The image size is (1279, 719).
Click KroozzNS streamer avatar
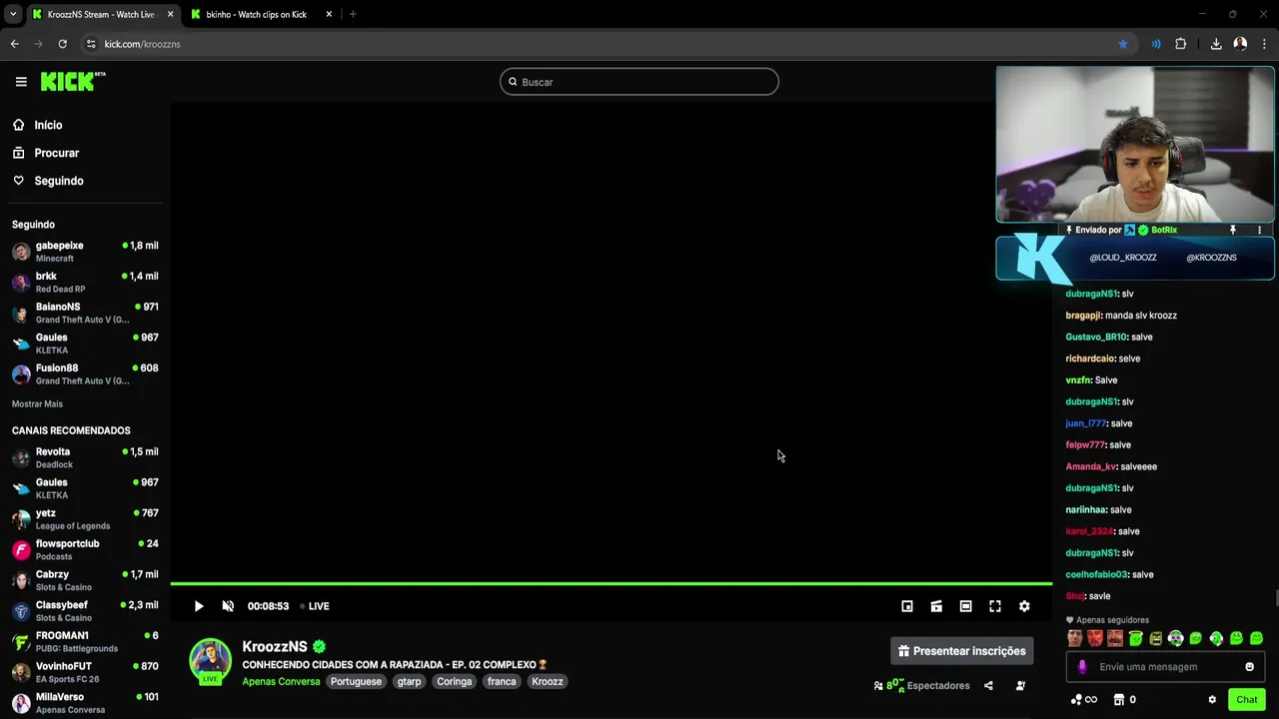pyautogui.click(x=211, y=660)
